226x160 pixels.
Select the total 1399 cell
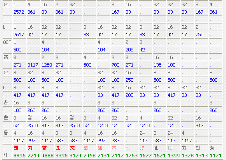[173, 156]
